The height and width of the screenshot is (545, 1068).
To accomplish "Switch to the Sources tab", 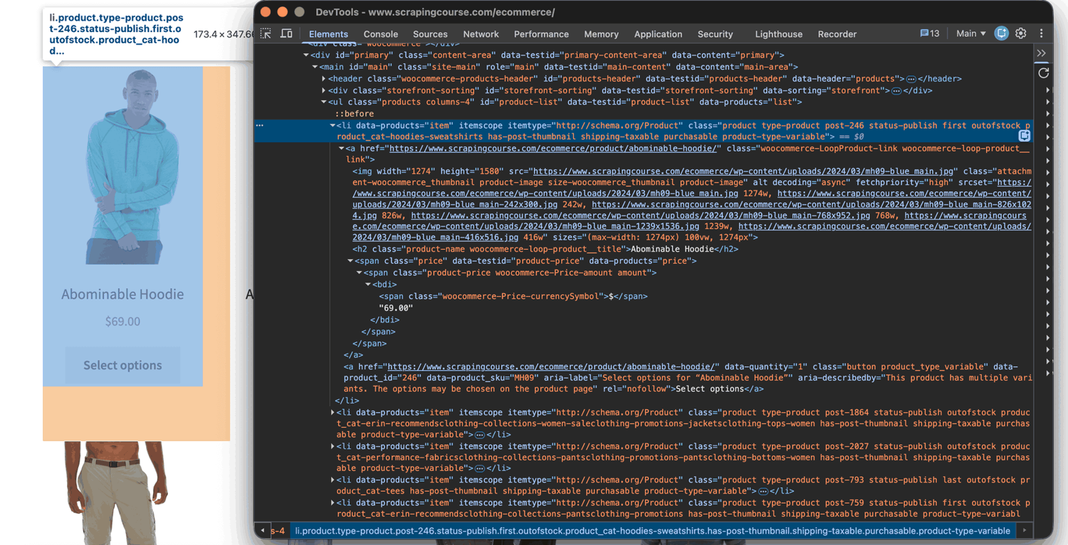I will 430,34.
